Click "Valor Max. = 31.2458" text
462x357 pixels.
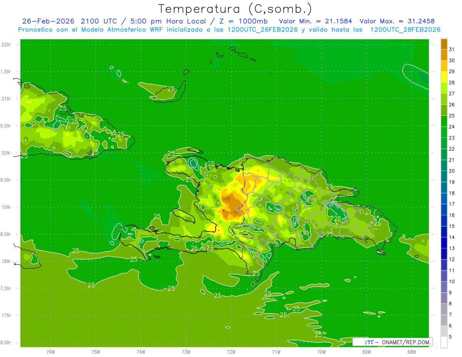(397, 21)
